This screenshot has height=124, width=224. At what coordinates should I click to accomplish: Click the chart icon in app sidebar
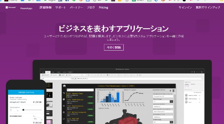(64, 119)
